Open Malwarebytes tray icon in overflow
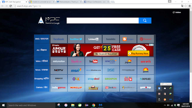 pos(170,100)
